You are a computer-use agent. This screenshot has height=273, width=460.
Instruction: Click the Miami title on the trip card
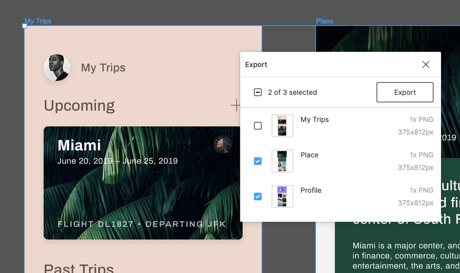click(79, 145)
